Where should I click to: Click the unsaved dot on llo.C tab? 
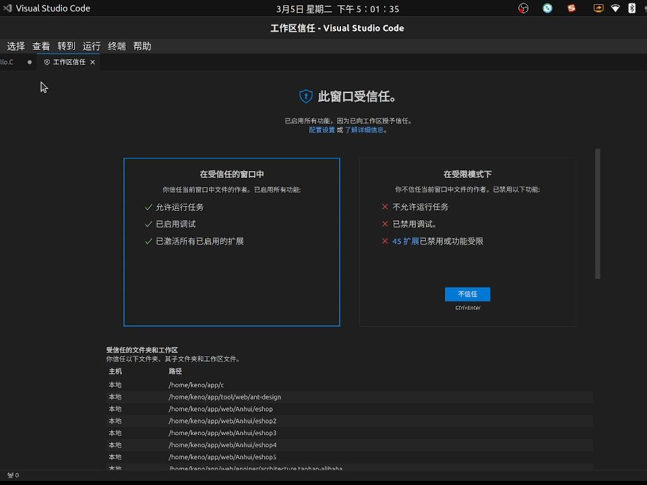29,62
